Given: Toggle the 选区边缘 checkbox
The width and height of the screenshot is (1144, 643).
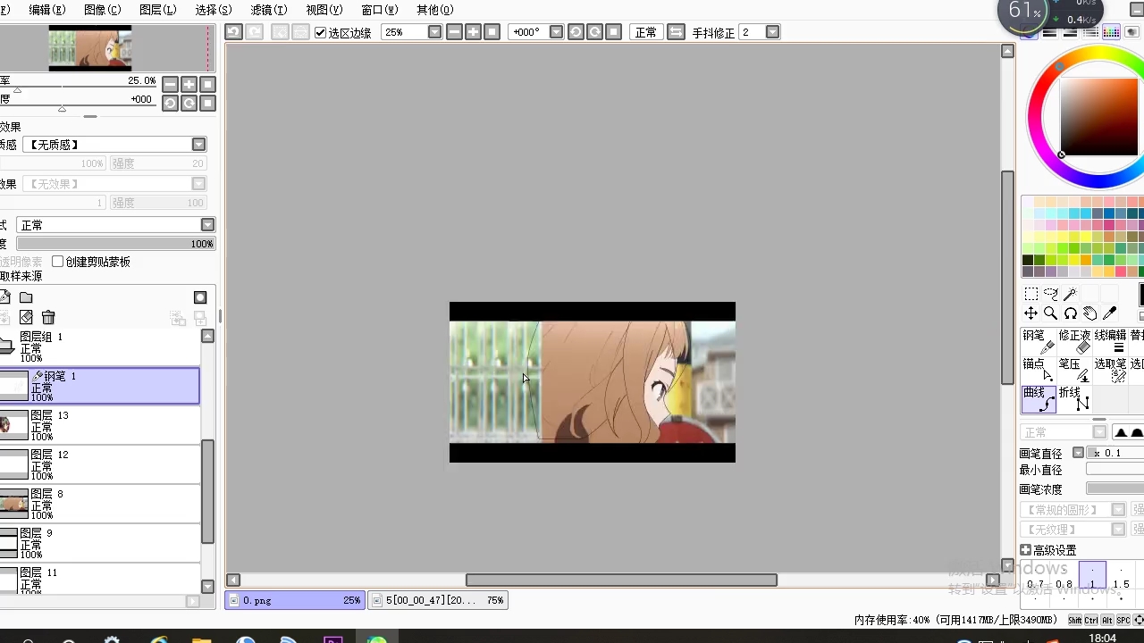Looking at the screenshot, I should [321, 32].
